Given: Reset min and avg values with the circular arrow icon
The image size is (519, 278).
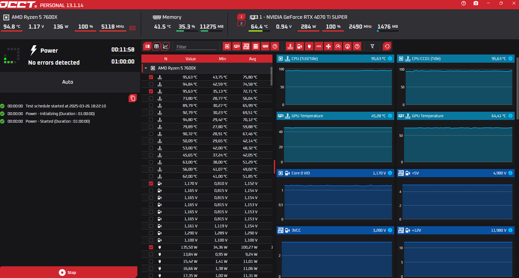Looking at the screenshot, I should [x=387, y=46].
